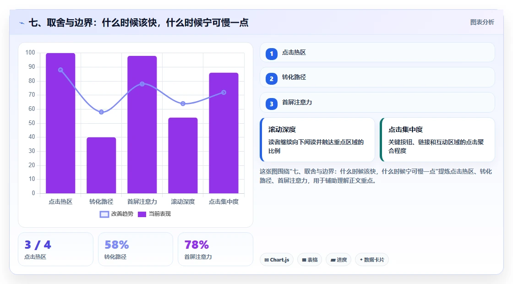Click the trend line point above 点击热区
513x284 pixels.
(60, 70)
